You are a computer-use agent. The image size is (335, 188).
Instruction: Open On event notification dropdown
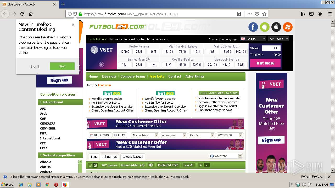point(226,156)
